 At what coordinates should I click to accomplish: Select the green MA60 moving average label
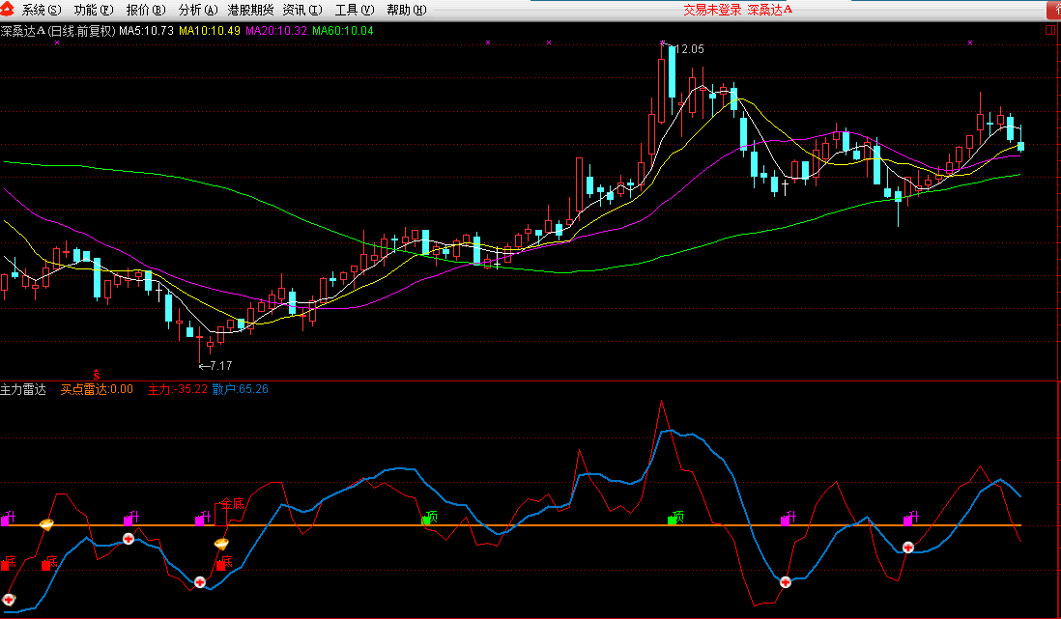pos(342,31)
